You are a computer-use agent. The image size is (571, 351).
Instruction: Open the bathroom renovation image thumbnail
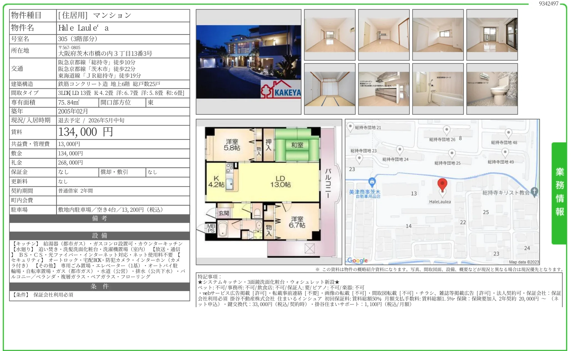[x=438, y=89]
